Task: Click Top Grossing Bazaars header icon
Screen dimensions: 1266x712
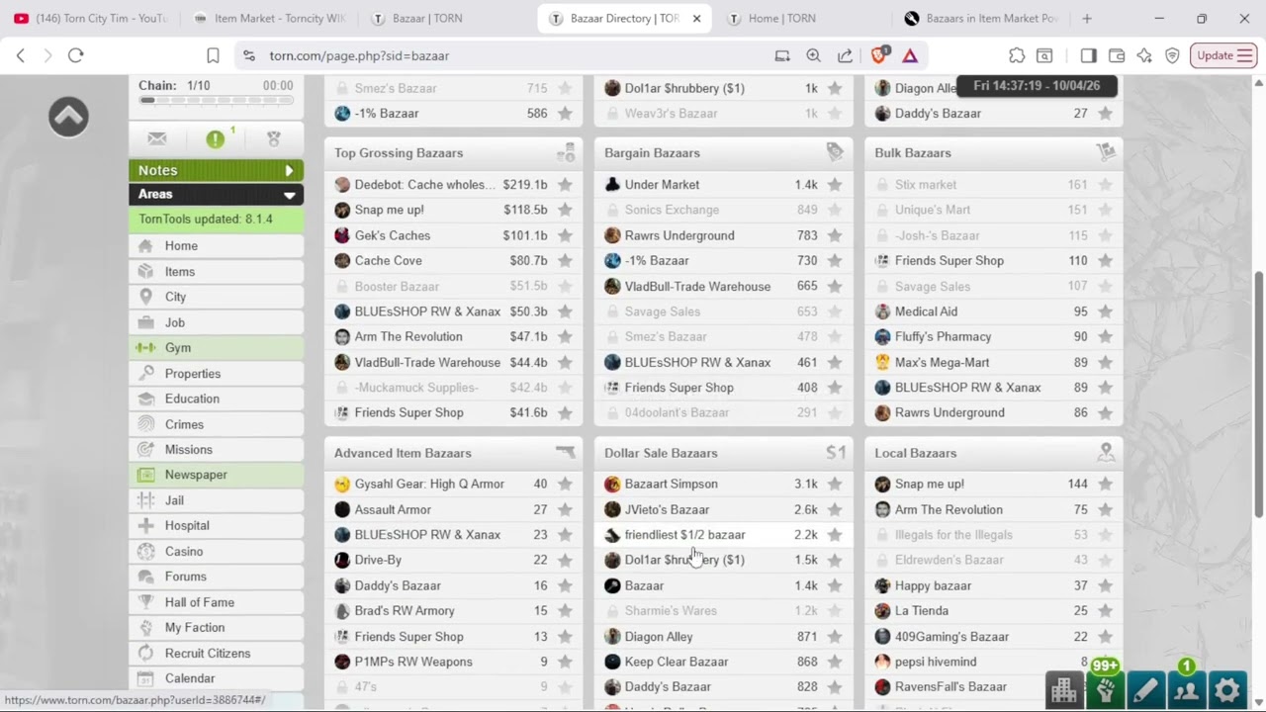Action: [566, 152]
